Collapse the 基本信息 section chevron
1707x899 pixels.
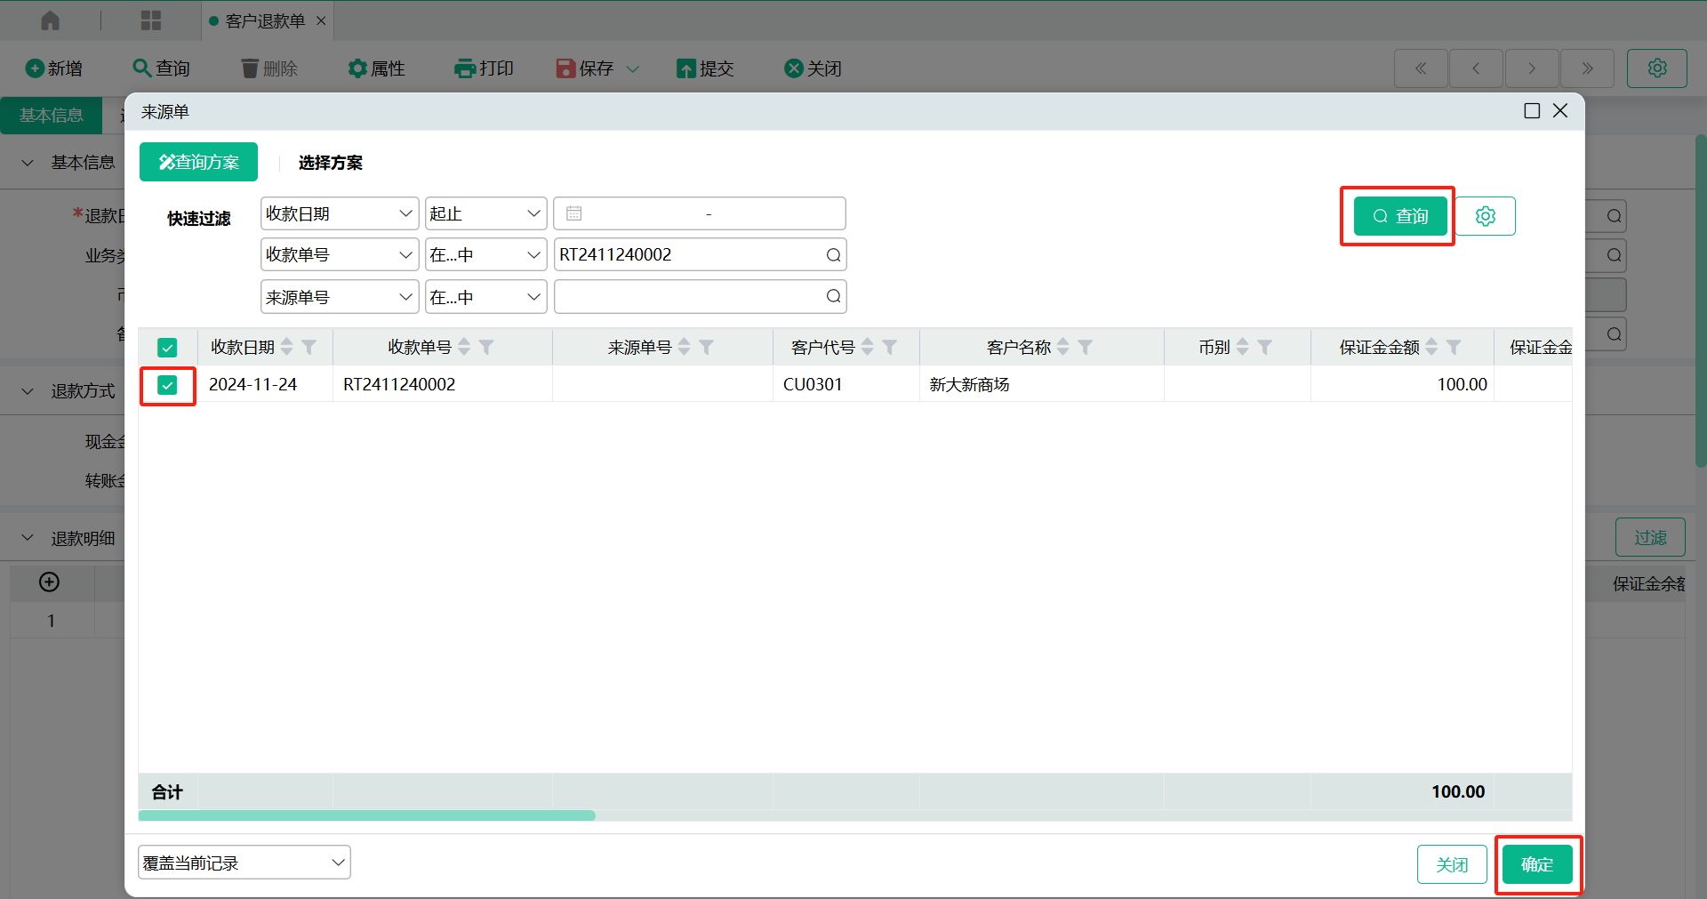tap(28, 163)
